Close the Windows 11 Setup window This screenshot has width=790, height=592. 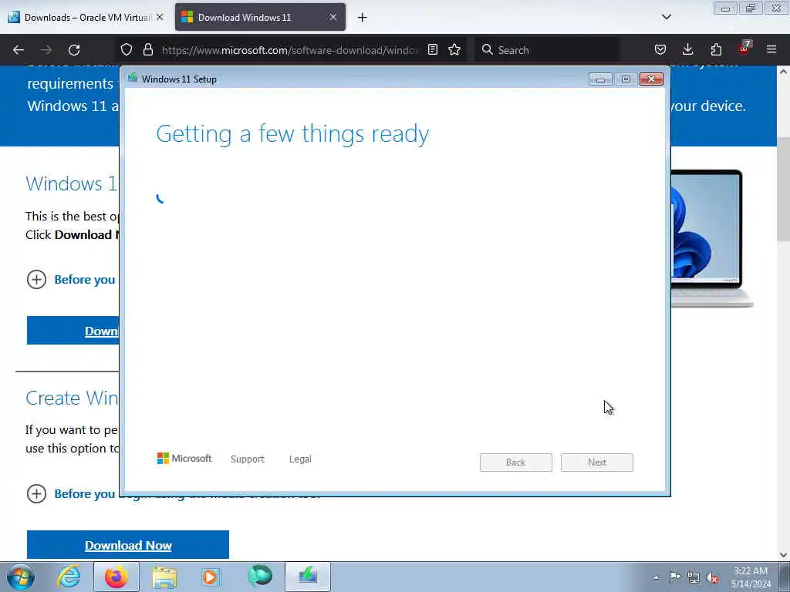coord(651,79)
